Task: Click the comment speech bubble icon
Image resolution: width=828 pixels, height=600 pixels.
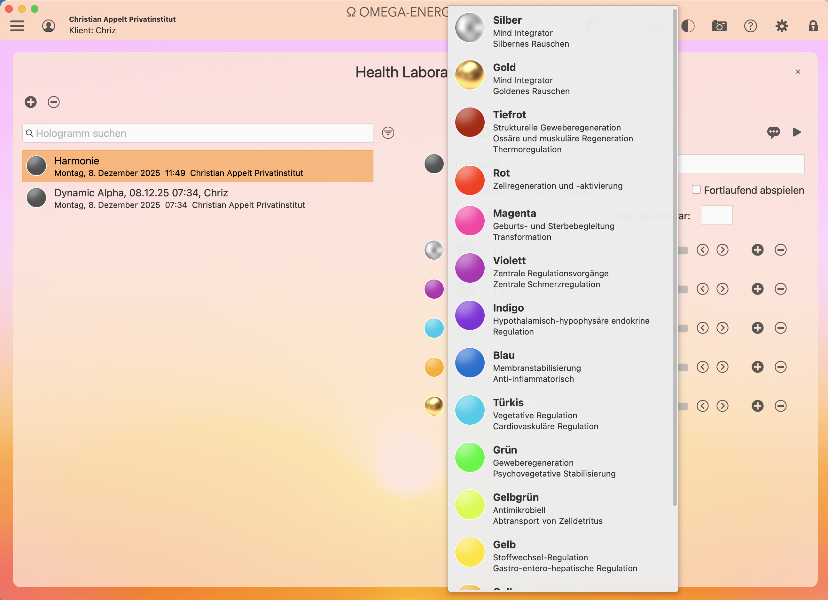Action: [774, 132]
